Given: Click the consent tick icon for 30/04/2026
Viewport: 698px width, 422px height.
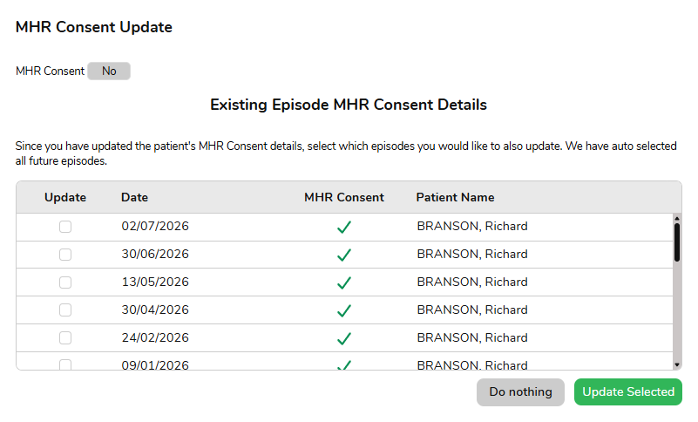Looking at the screenshot, I should (x=344, y=310).
